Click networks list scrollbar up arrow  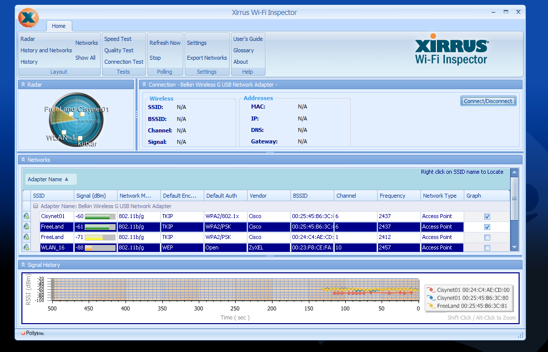point(514,172)
